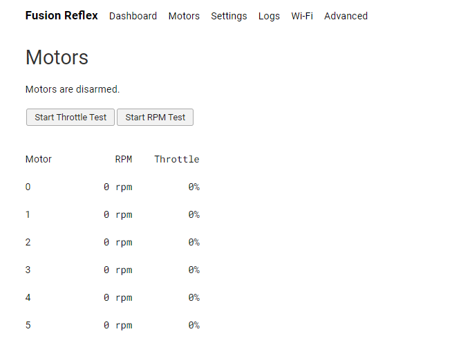This screenshot has width=461, height=363.
Task: Click the 'Motors are disarmed.' status text
Action: coord(73,89)
